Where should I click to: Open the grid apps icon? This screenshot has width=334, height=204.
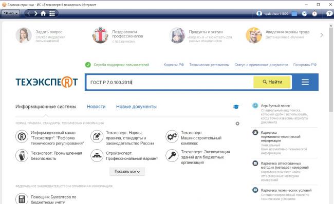coord(52,14)
